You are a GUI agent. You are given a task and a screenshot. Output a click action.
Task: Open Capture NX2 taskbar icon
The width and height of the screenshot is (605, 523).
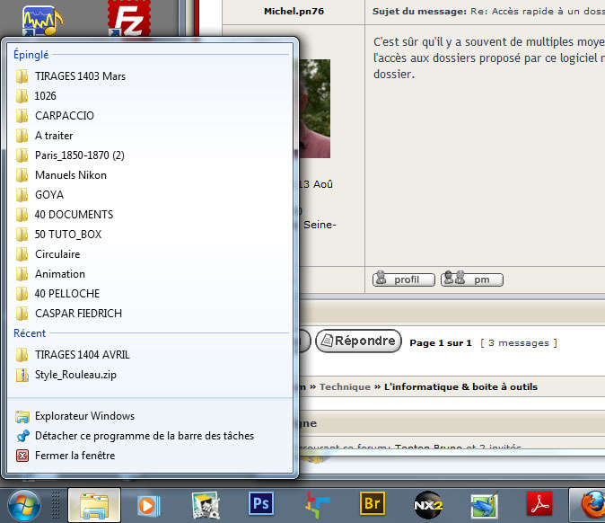(428, 504)
